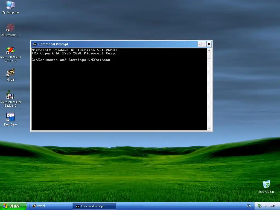Image resolution: width=280 pixels, height=210 pixels.
Task: Open Command Prompt system menu icon
Action: (x=35, y=44)
